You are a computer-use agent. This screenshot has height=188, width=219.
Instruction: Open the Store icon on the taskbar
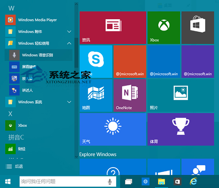coord(177,181)
